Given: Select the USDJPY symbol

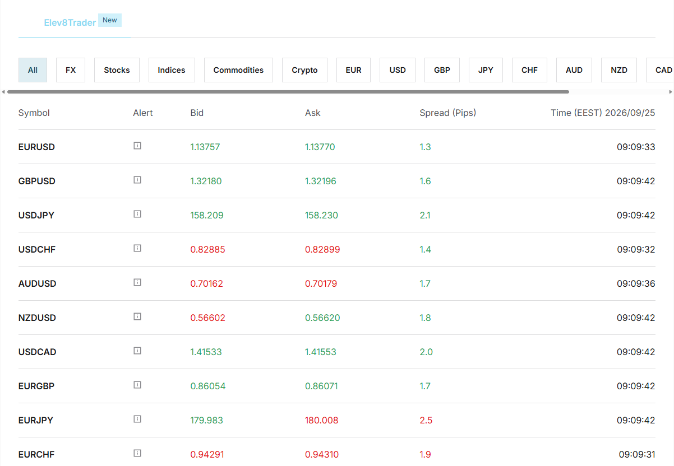Looking at the screenshot, I should click(36, 215).
